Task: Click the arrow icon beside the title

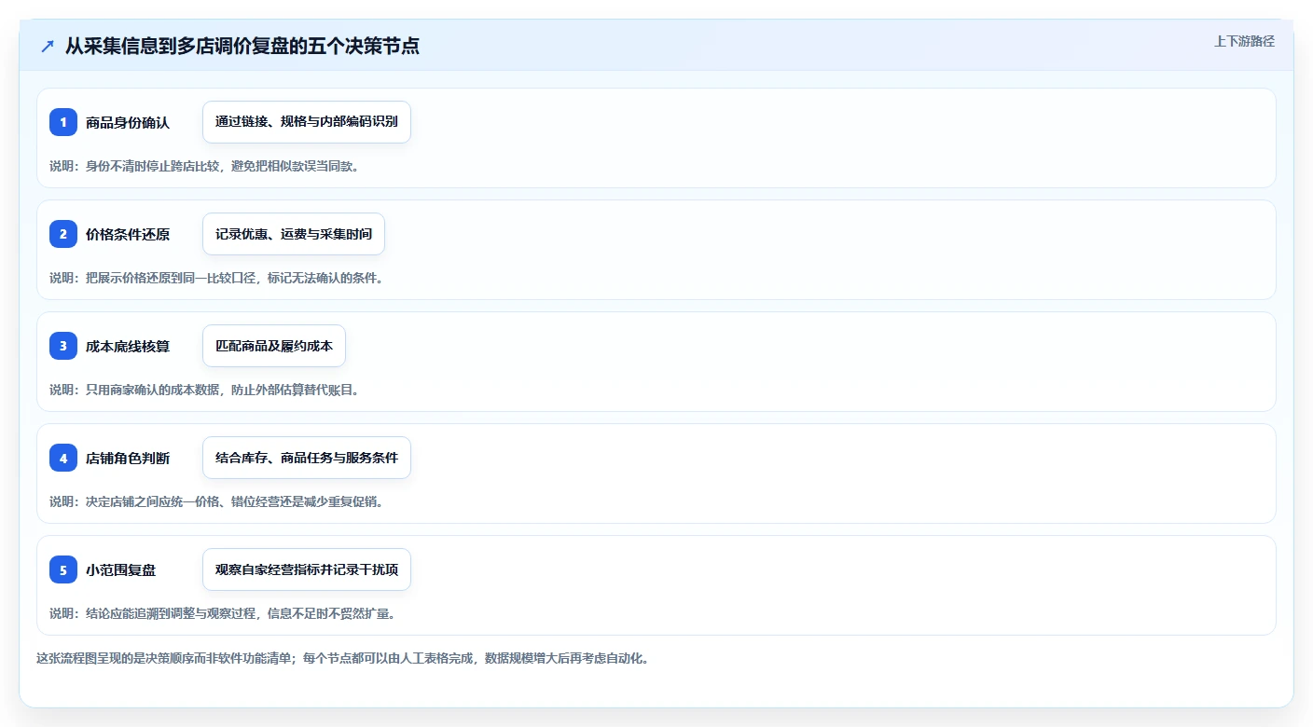Action: [x=48, y=46]
